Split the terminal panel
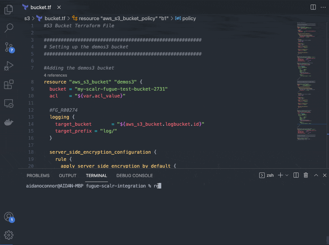Viewport: 329px width, 245px height. 296,175
